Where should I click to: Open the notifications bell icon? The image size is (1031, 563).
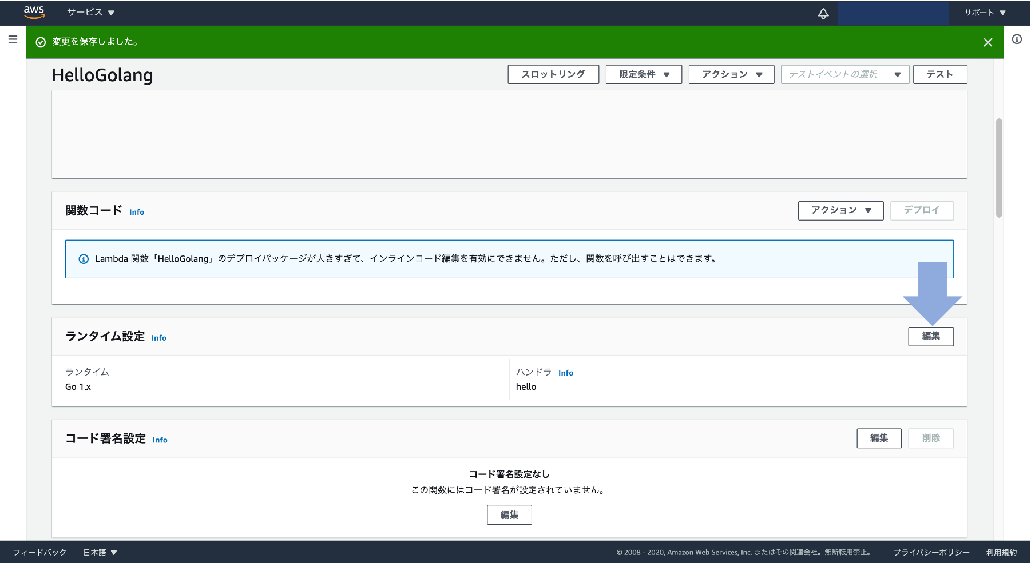(x=823, y=13)
